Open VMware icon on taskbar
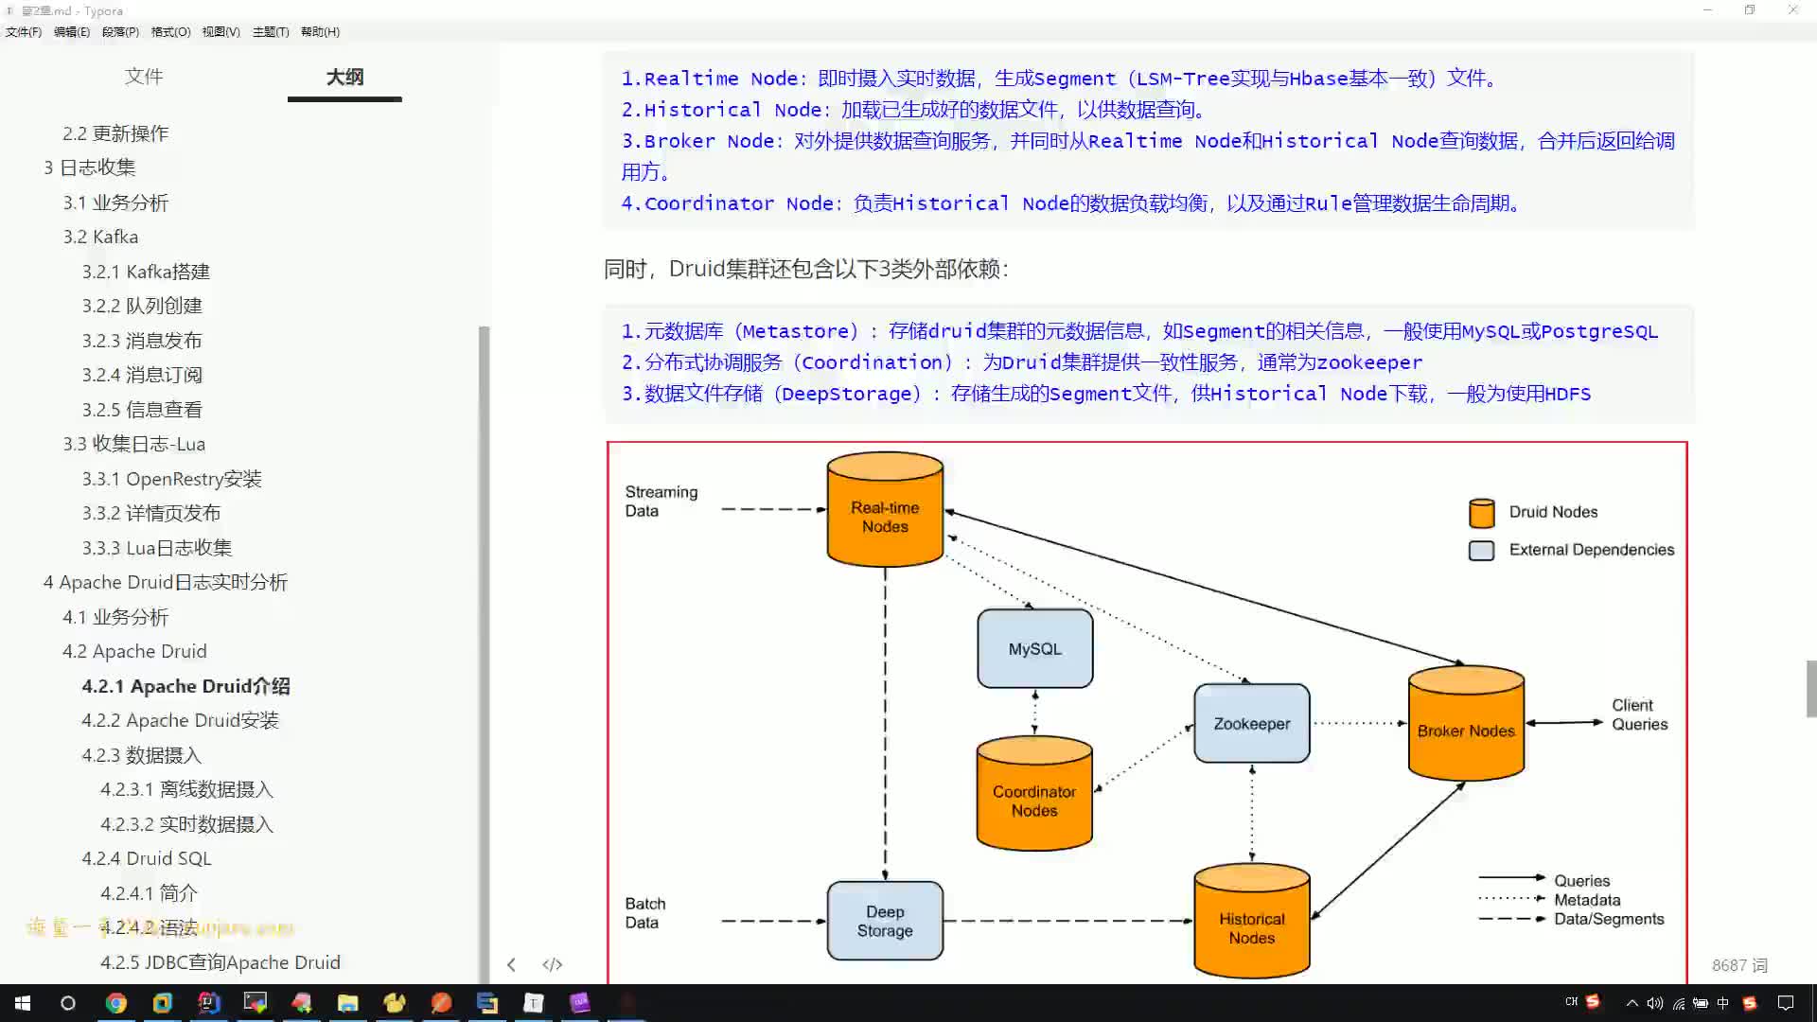The image size is (1817, 1022). (x=163, y=1003)
